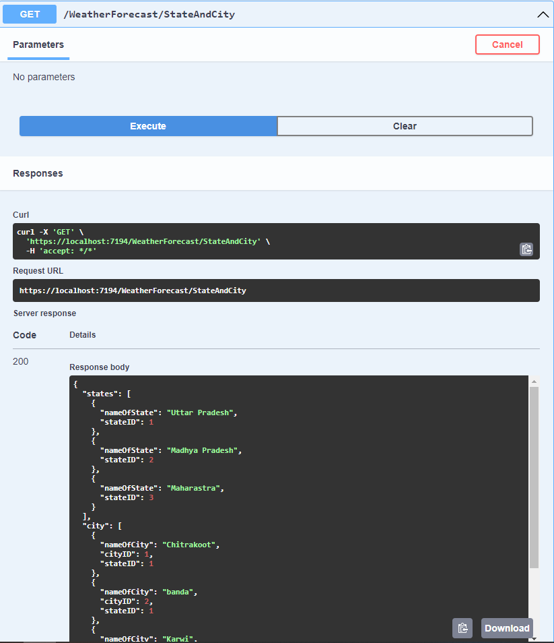
Task: Download the response body
Action: point(507,627)
